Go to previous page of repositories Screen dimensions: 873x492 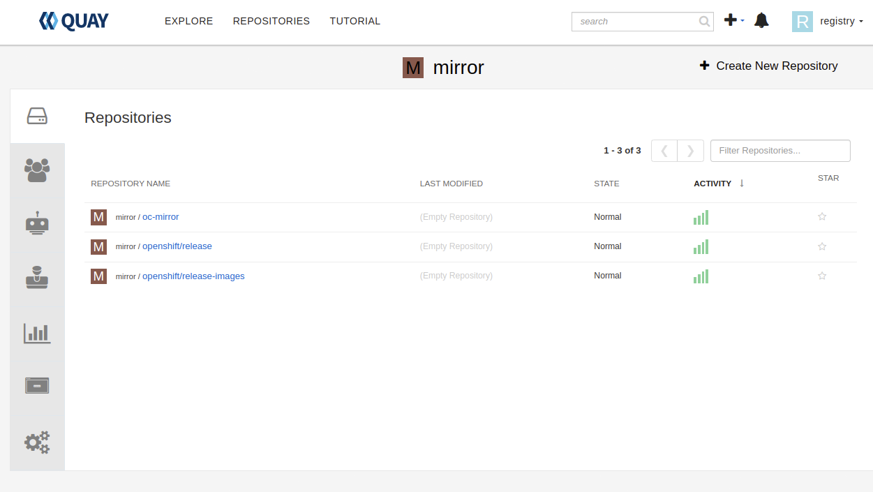664,151
